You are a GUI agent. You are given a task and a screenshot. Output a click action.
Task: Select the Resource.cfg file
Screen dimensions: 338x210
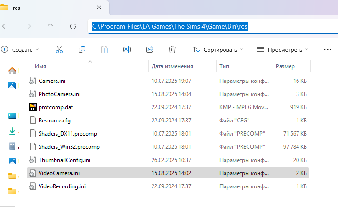click(x=168, y=121)
